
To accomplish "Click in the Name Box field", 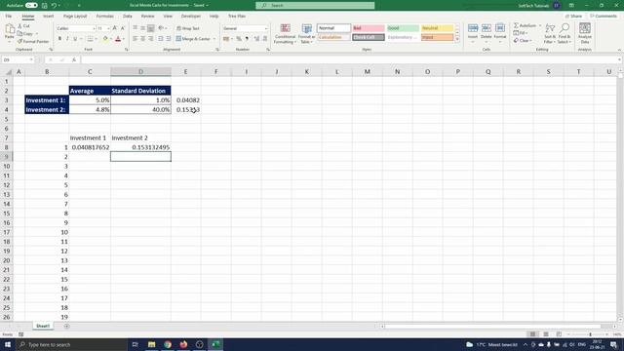I will [x=18, y=59].
